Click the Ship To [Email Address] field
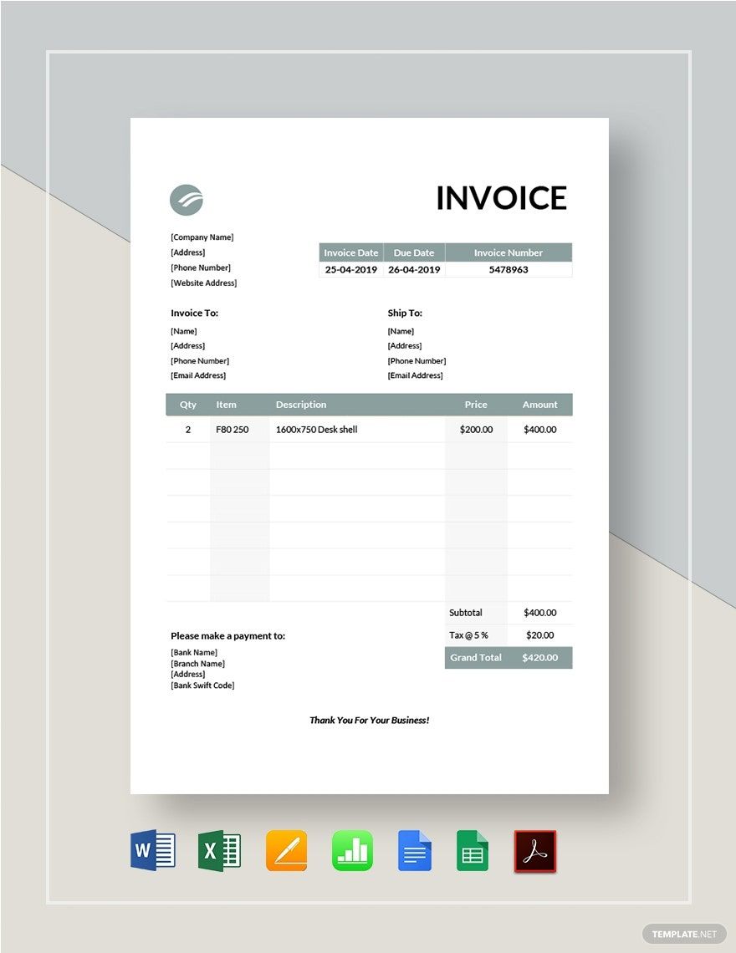 415,375
